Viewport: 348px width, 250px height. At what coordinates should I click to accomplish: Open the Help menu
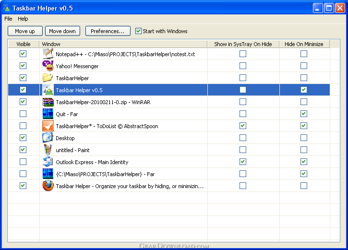click(23, 19)
